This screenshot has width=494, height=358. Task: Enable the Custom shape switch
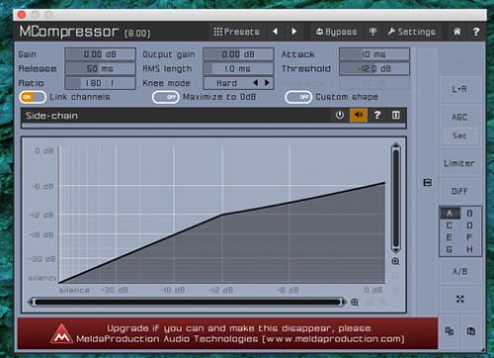[298, 97]
